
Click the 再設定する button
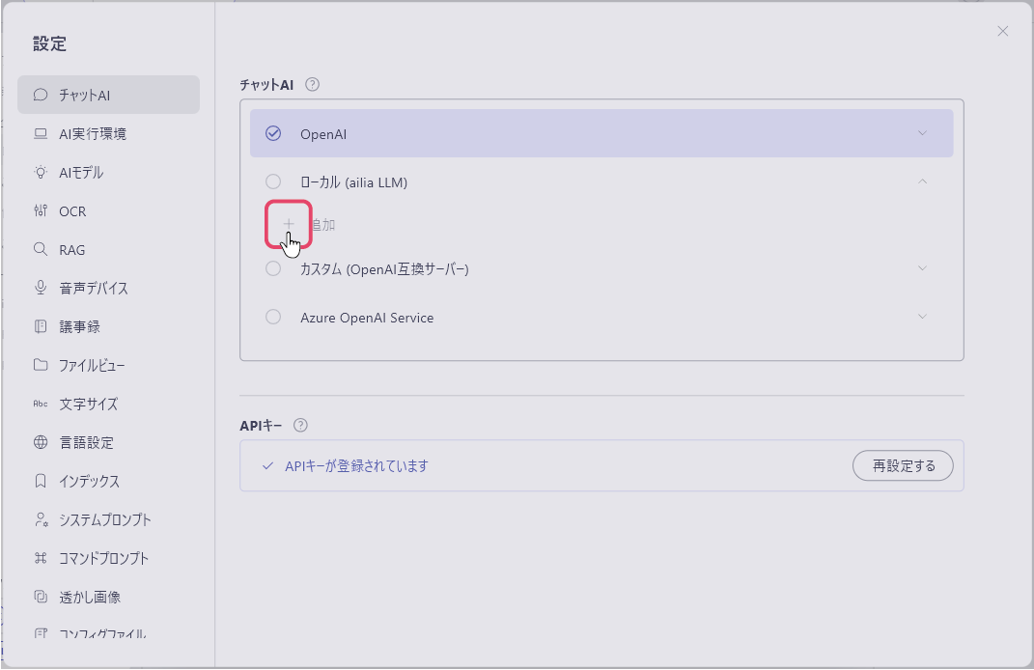903,465
